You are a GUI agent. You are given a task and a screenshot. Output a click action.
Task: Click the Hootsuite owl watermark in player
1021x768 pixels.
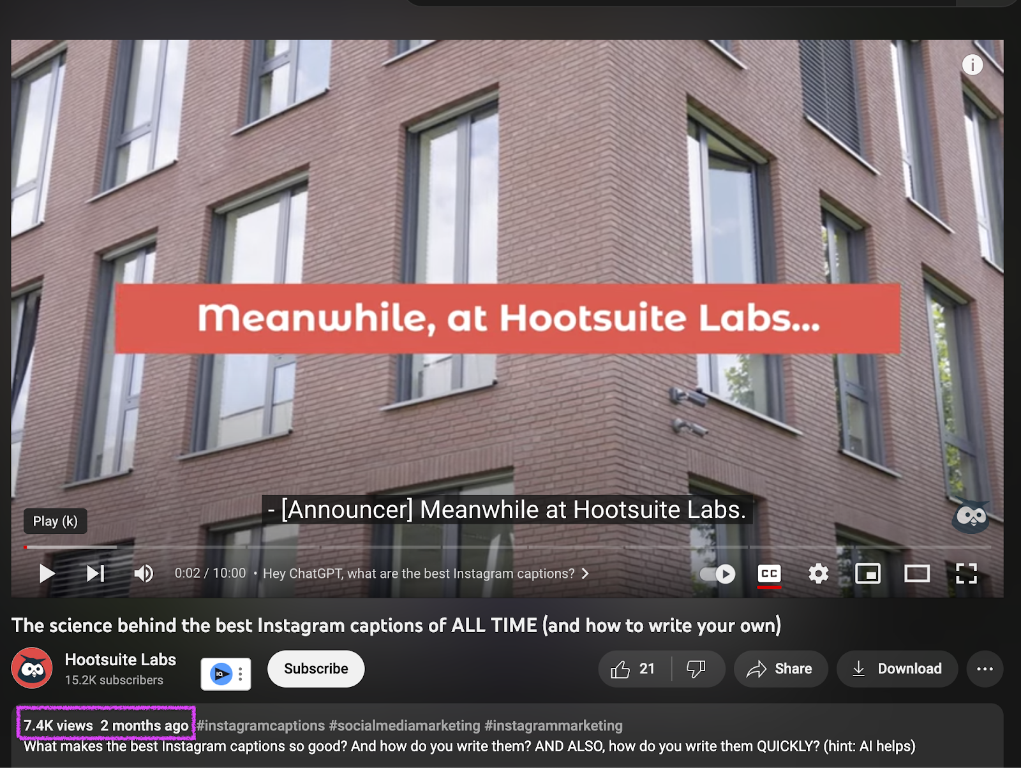971,516
